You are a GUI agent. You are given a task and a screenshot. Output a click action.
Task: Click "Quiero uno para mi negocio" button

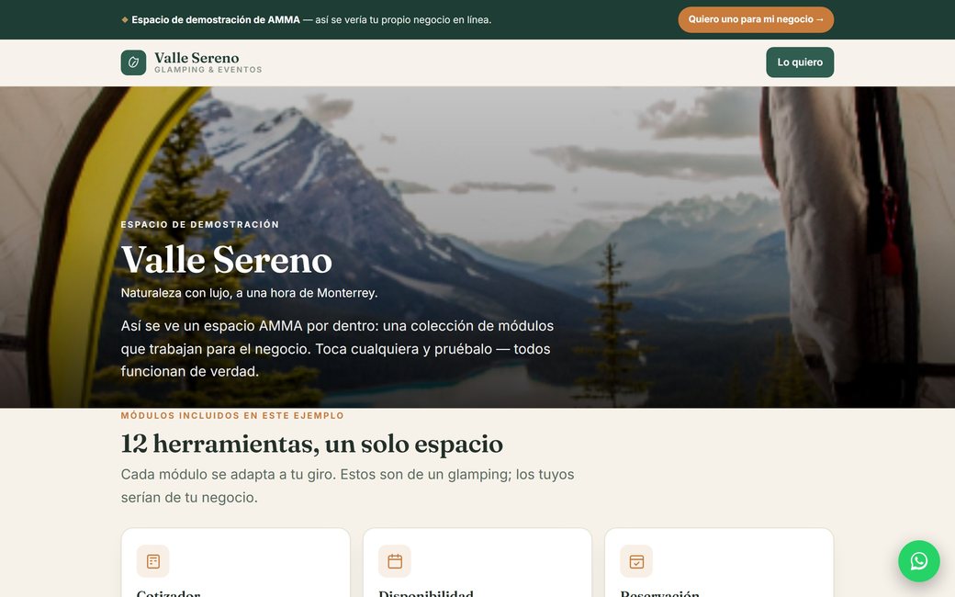tap(756, 19)
